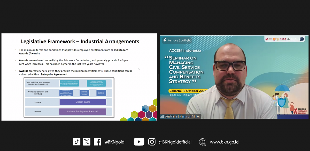Click the ASEAN emblem in video banner
Image resolution: width=310 pixels, height=151 pixels.
[x=274, y=39]
